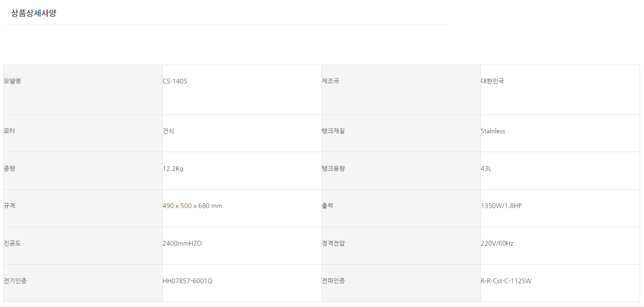Click the 탱크재질 label
This screenshot has height=307, width=644.
point(333,131)
